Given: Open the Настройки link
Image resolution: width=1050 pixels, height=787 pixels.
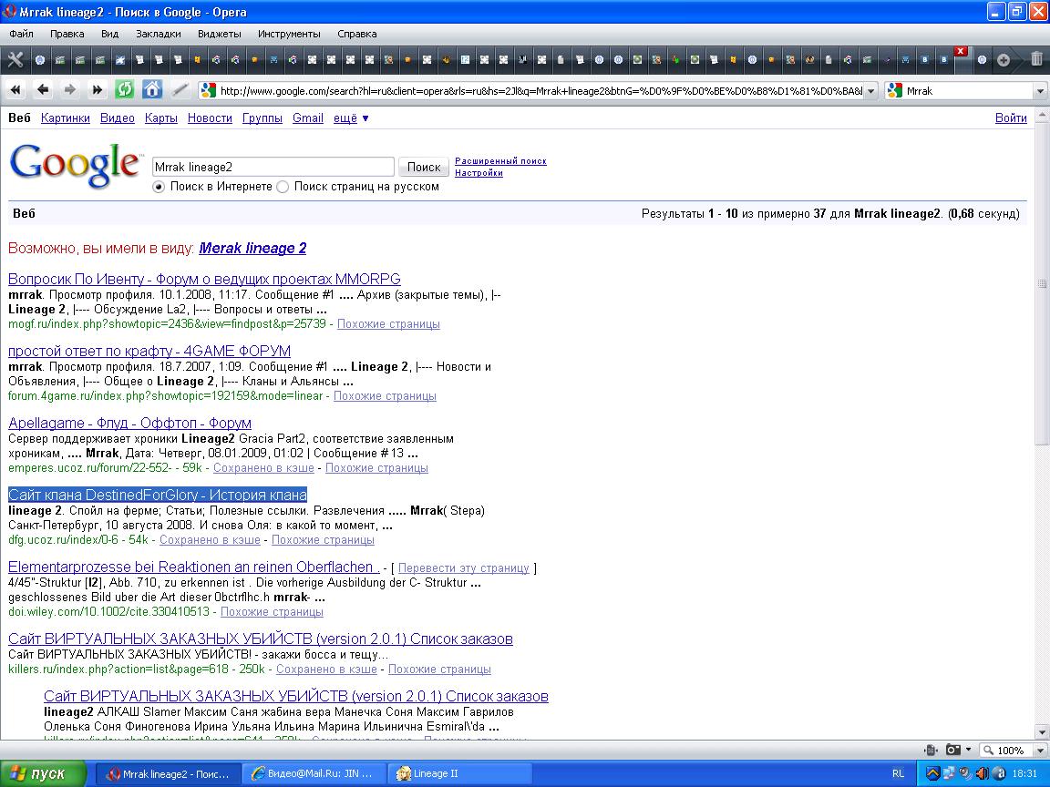Looking at the screenshot, I should coord(479,173).
